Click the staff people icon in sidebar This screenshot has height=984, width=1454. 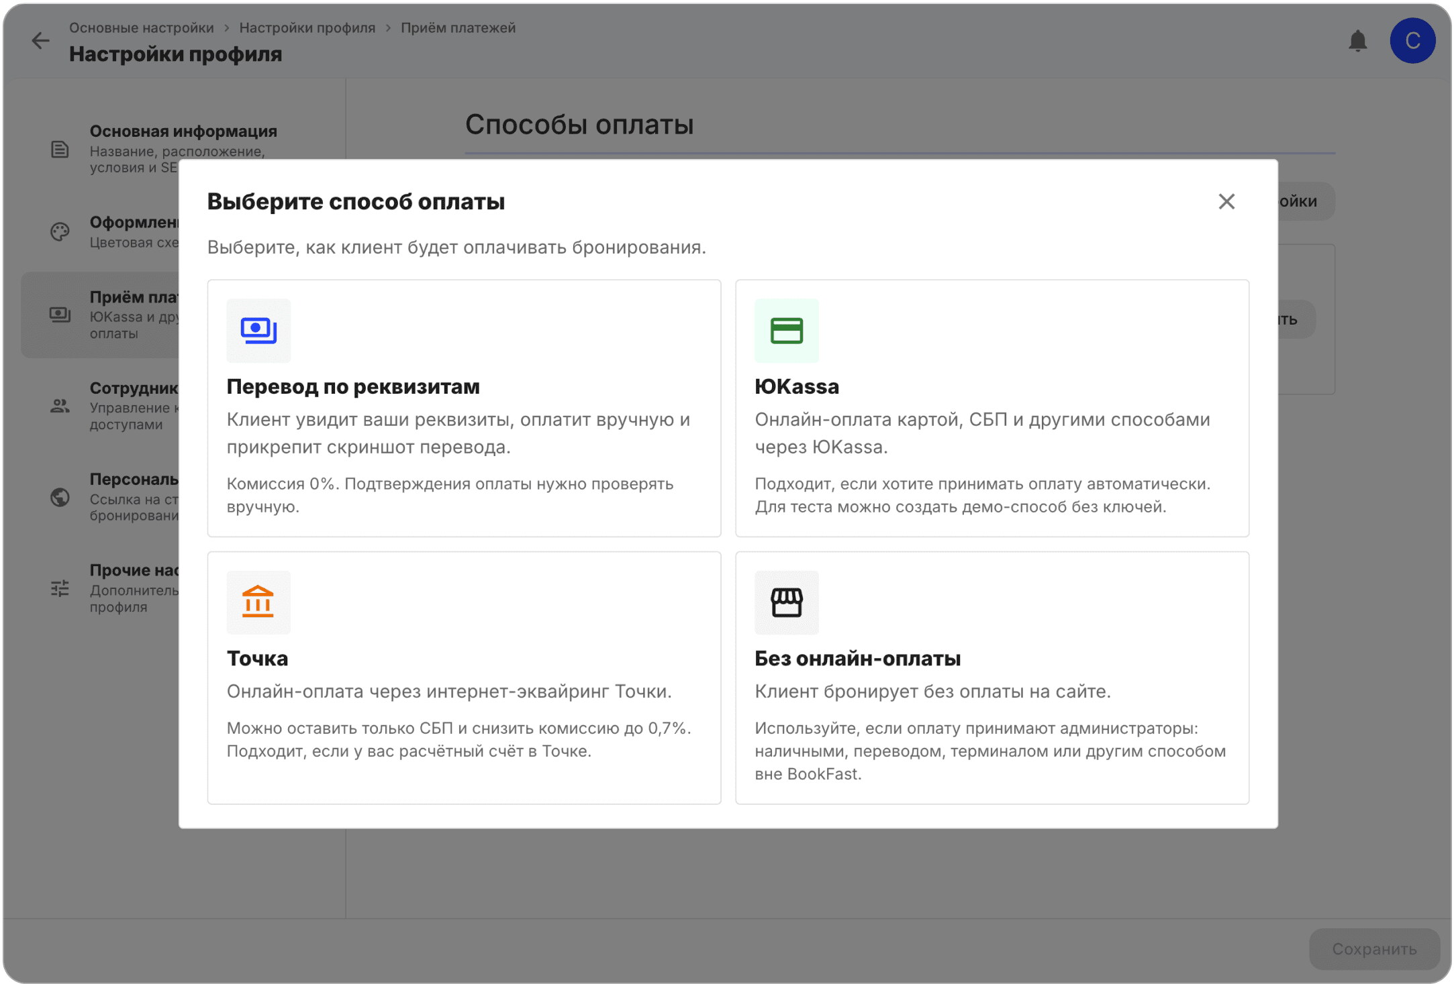[x=60, y=406]
